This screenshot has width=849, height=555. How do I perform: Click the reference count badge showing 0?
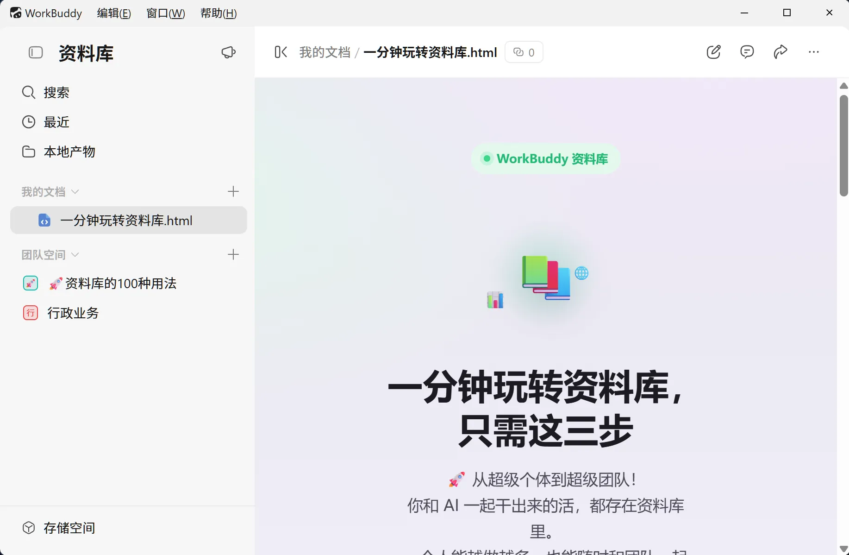[x=524, y=52]
